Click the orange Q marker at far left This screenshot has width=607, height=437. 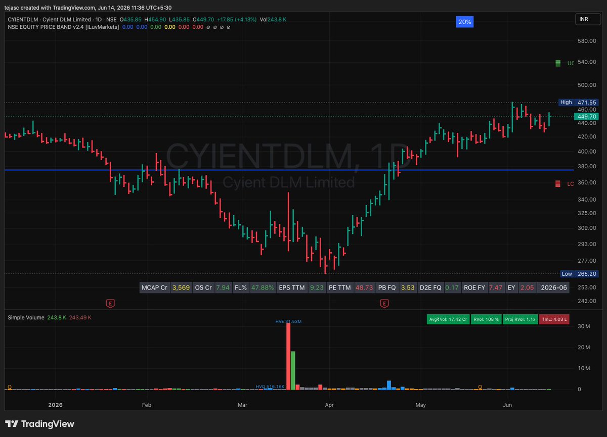[9, 387]
